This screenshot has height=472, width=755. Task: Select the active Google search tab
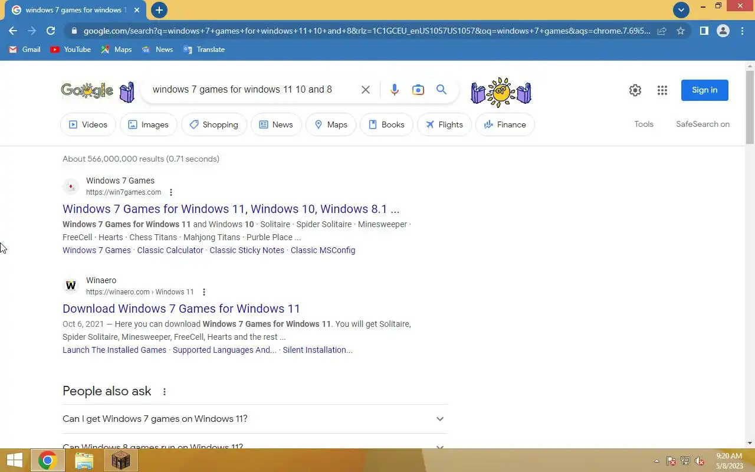click(x=75, y=10)
